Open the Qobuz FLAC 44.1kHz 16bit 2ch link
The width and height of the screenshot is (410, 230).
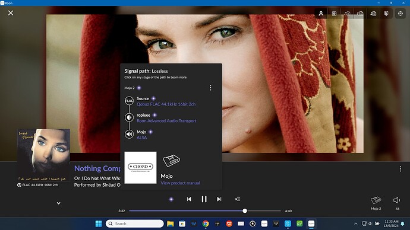(166, 104)
